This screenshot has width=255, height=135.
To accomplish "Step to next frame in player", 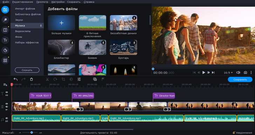I will tap(208, 73).
